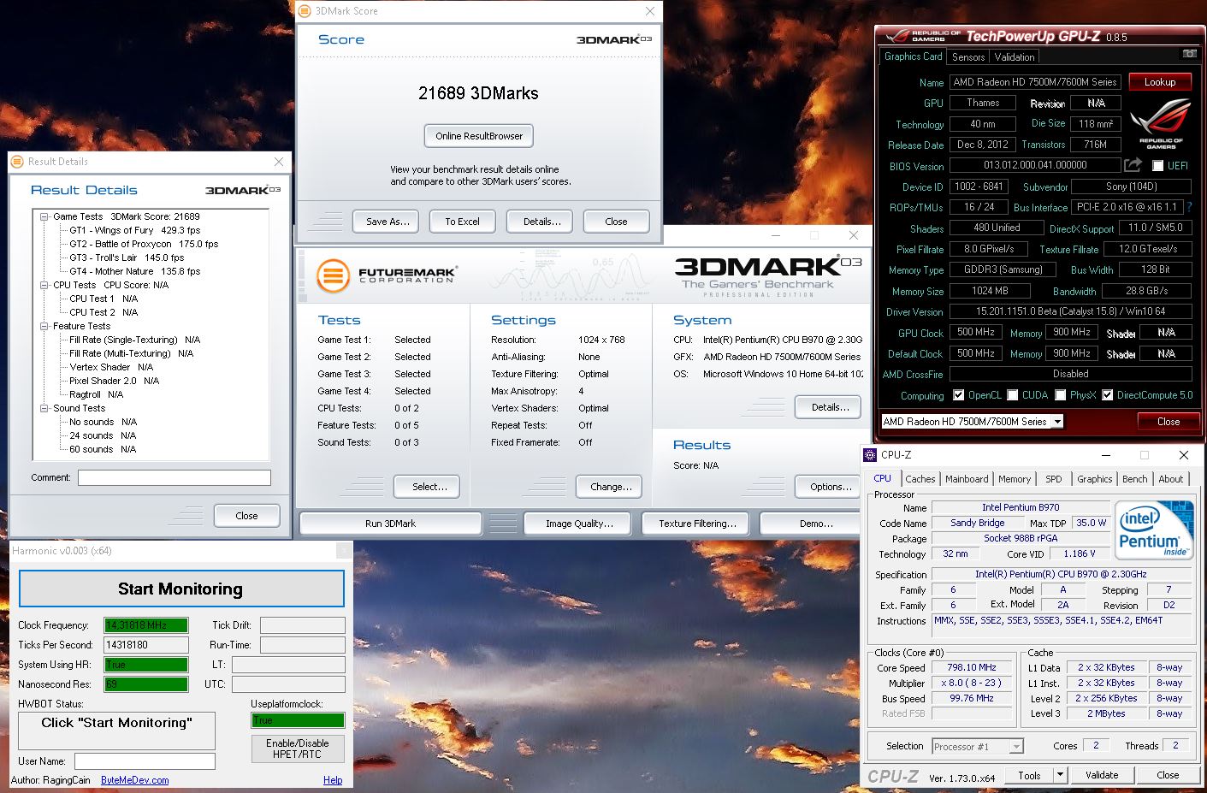Open the GPU-Z graphics card selector dropdown

1057,422
